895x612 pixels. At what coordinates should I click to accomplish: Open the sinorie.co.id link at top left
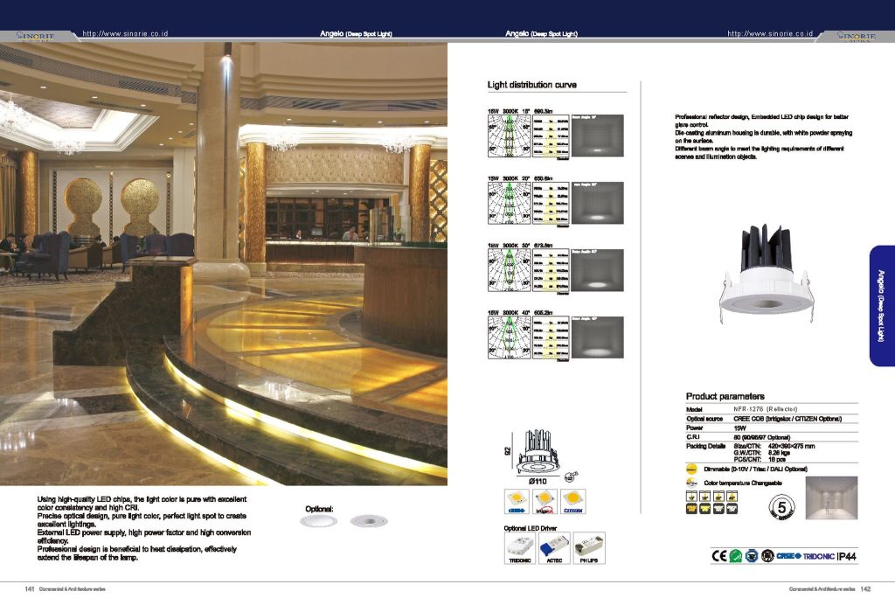coord(124,33)
